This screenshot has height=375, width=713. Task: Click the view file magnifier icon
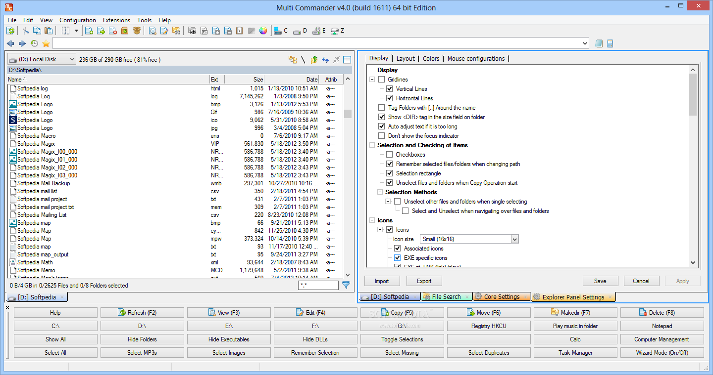coord(153,31)
